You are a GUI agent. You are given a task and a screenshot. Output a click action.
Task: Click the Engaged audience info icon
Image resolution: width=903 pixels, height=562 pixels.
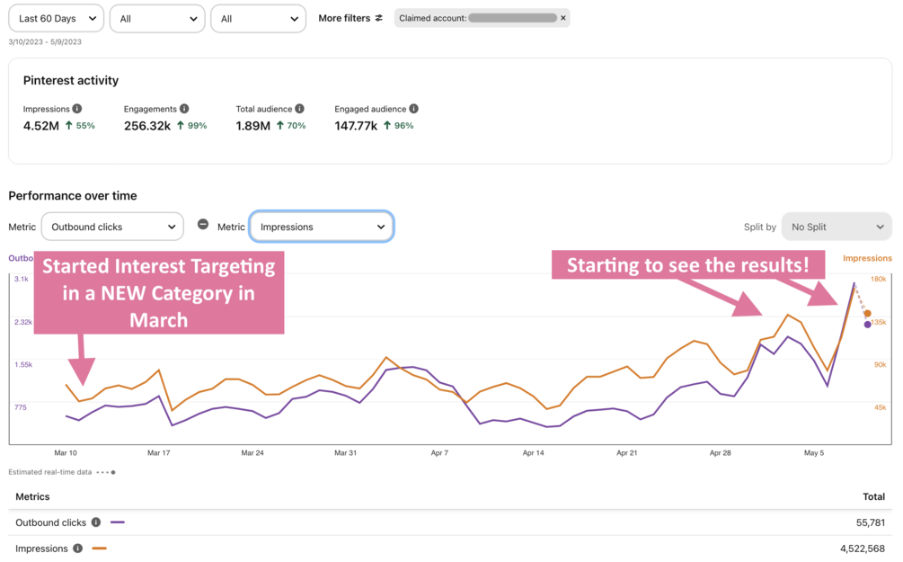point(413,109)
